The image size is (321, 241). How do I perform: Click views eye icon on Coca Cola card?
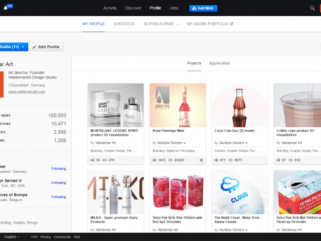pos(230,160)
